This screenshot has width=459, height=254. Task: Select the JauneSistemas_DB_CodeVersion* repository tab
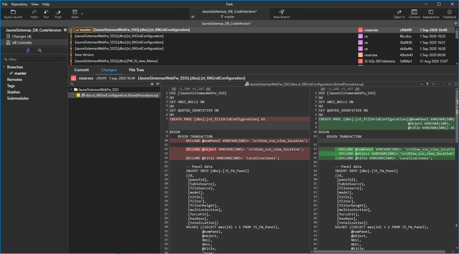(226, 23)
